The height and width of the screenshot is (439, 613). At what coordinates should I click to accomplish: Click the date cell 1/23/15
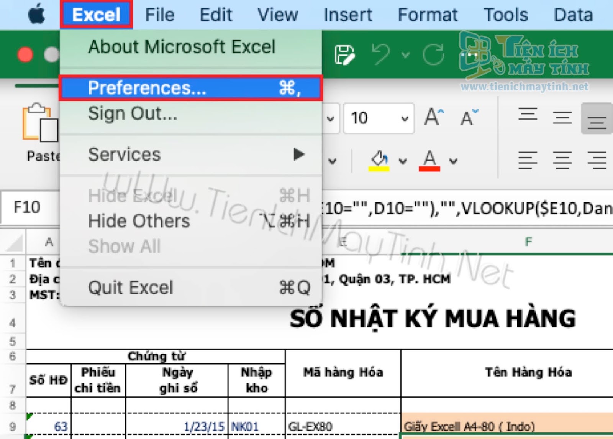tap(177, 426)
